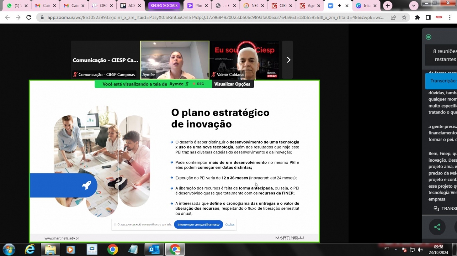Click Interromper compartilhamento button
The height and width of the screenshot is (256, 457).
coord(198,224)
